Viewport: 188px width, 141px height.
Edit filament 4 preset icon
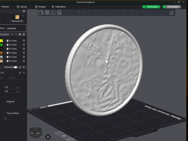(x=24, y=45)
